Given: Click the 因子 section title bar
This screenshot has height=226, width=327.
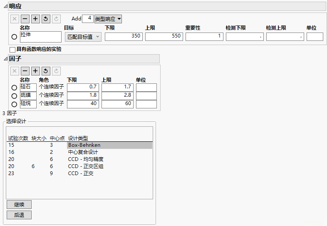Looking at the screenshot, I should pos(84,59).
